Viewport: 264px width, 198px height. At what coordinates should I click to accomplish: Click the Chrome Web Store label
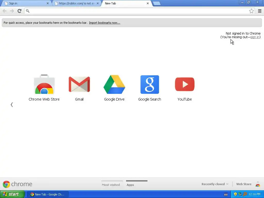tap(44, 99)
